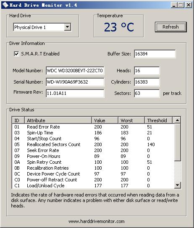Select the Seek Error Rate row
194x228 pixels.
[x=93, y=150]
